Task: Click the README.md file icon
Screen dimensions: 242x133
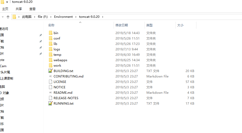Action: point(51,92)
